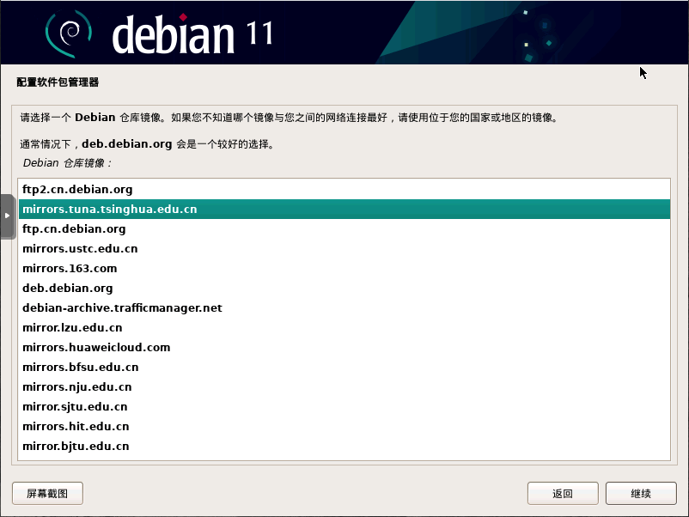689x517 pixels.
Task: Select the ftp2.cn.debian.org mirror
Action: click(344, 189)
